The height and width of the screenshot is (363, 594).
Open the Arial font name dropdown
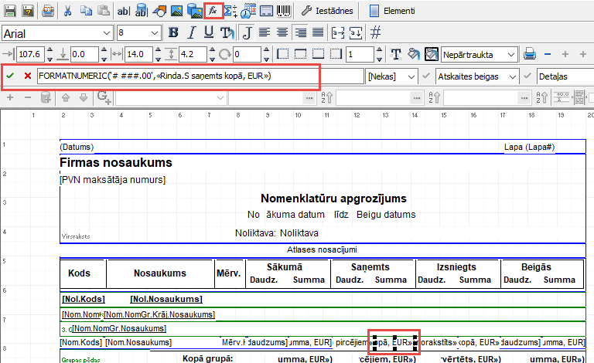[x=107, y=33]
